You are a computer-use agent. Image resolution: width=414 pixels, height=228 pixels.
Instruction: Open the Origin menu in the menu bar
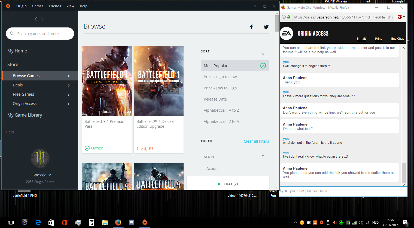pos(22,6)
